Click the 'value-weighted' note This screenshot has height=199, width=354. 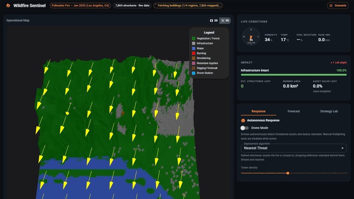[322, 91]
